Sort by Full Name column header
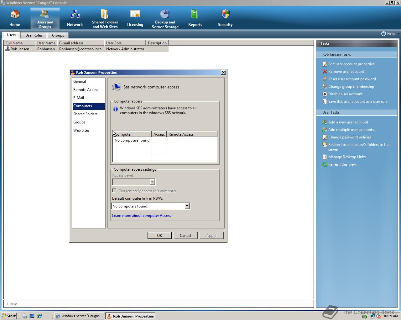This screenshot has width=401, height=320. [x=19, y=43]
